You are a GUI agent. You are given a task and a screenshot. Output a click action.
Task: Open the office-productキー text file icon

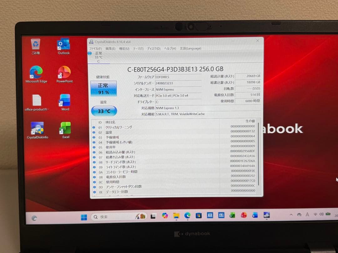click(37, 103)
